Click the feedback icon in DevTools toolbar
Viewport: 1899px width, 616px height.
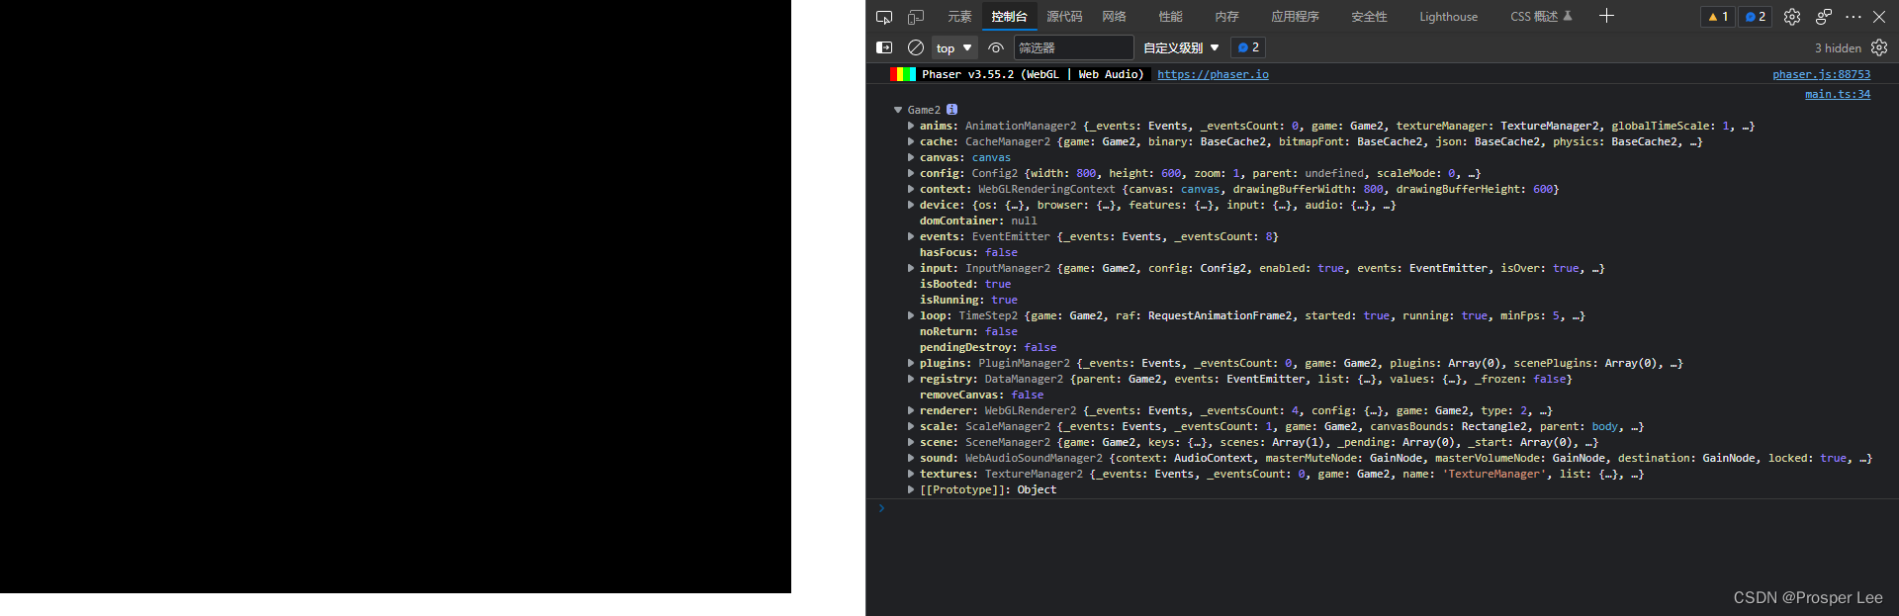pos(1824,17)
